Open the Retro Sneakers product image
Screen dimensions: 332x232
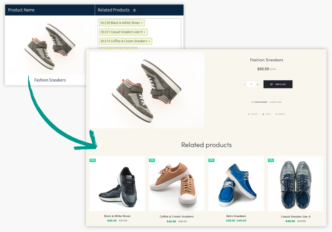click(236, 184)
